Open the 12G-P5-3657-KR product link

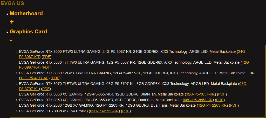[x=201, y=94]
